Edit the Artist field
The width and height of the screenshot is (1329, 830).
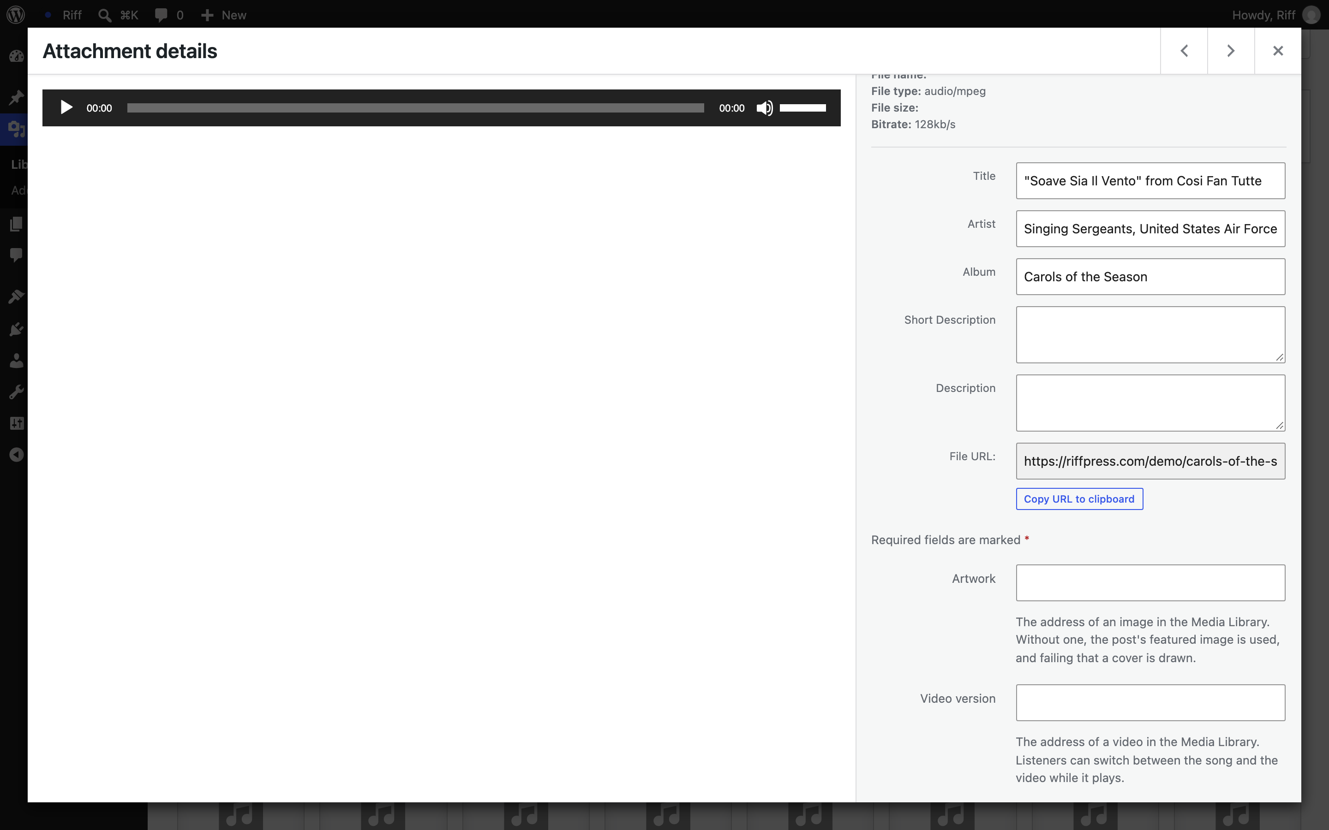[1150, 228]
